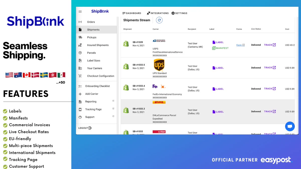301x169 pixels.
Task: Click the UPS carrier logo
Action: (159, 65)
